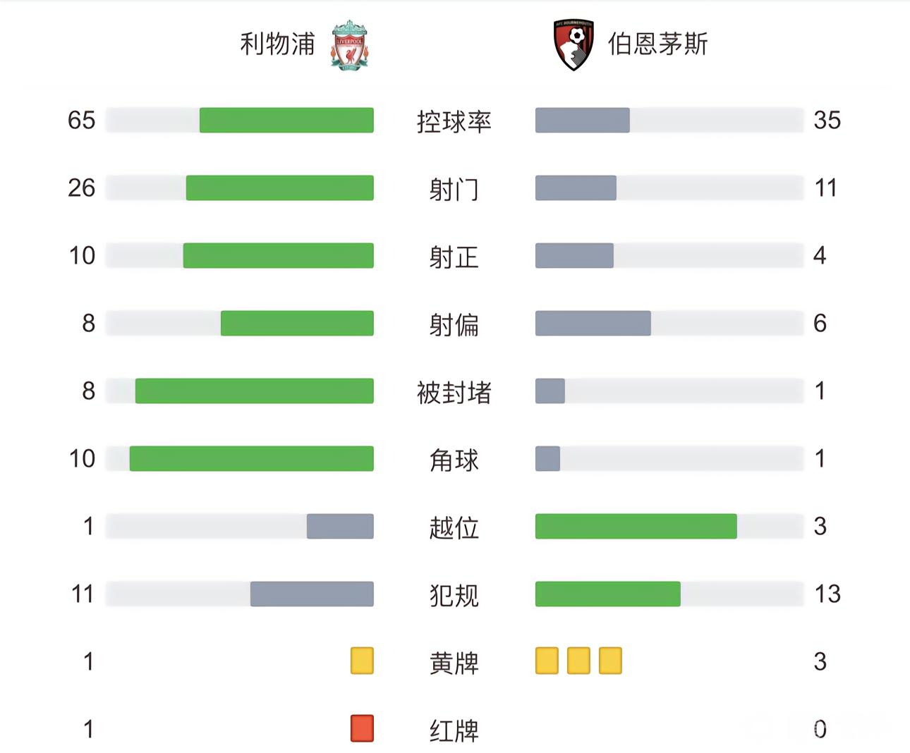Click Liverpool's green 射门 shots bar
Image resolution: width=910 pixels, height=753 pixels.
coord(279,188)
